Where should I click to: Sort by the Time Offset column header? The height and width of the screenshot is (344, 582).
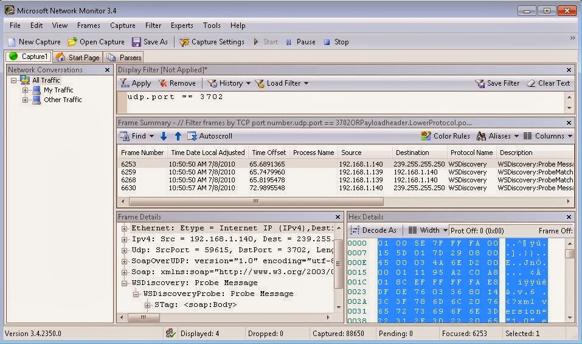tap(269, 153)
